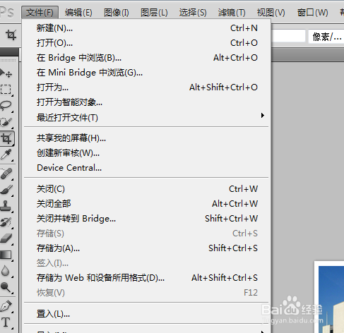Open the 滤镜(T) menu
This screenshot has height=333, width=344.
point(232,13)
